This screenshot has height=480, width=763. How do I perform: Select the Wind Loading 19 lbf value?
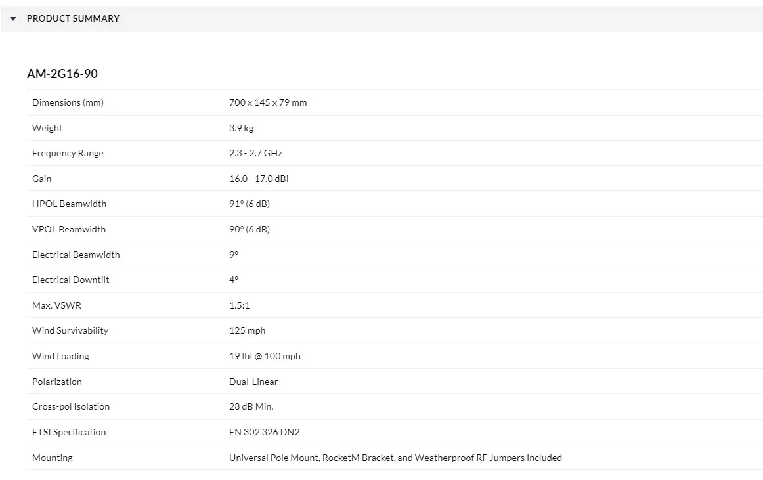tap(265, 356)
